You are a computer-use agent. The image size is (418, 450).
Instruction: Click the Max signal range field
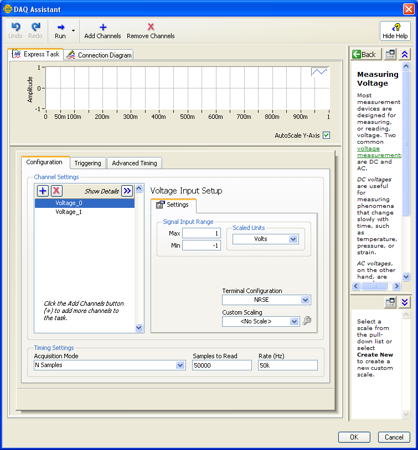pyautogui.click(x=201, y=233)
